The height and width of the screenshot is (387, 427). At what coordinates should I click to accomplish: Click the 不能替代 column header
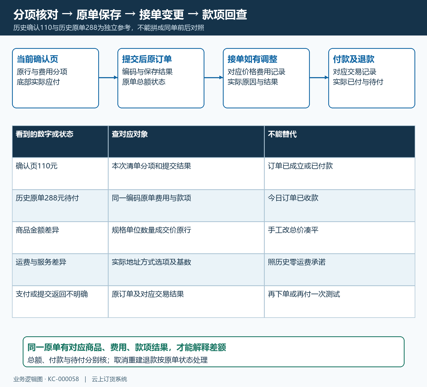pyautogui.click(x=339, y=141)
